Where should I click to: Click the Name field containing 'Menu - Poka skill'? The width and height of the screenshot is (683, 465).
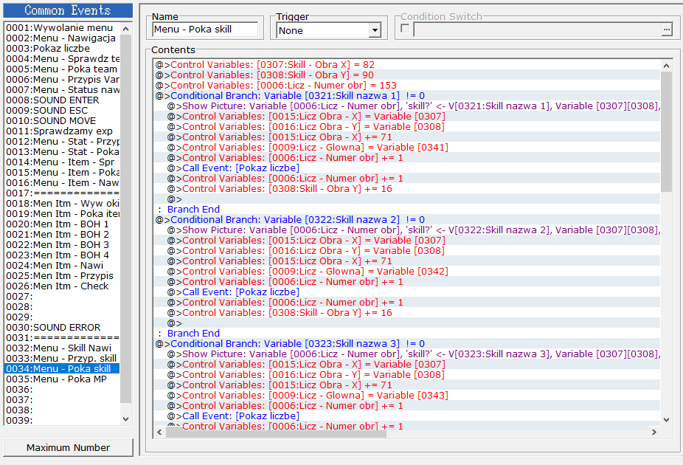(205, 30)
